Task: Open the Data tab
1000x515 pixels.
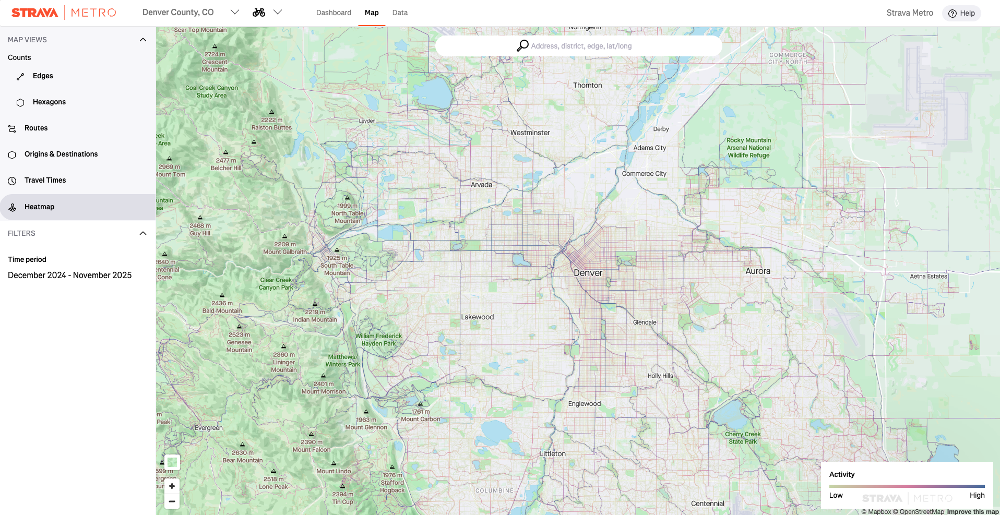Action: click(x=400, y=13)
